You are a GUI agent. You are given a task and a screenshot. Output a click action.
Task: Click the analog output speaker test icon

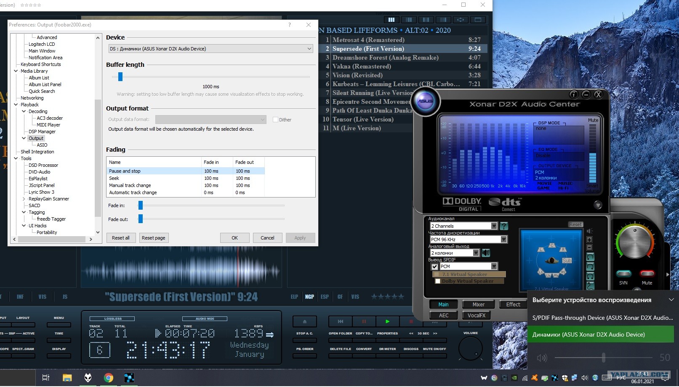coord(486,253)
